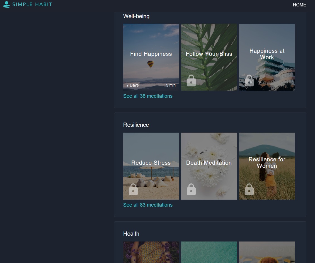Open See all 38 meditations link
The image size is (315, 263).
(148, 96)
